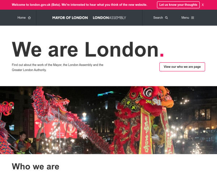Click the Who we are section heading
217x174 pixels.
[x=35, y=166]
